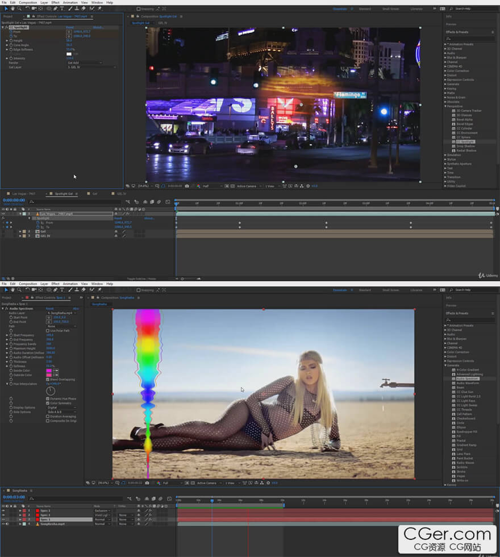This screenshot has width=500, height=557.
Task: Select the Camera tool in the bottom window
Action: point(34,290)
